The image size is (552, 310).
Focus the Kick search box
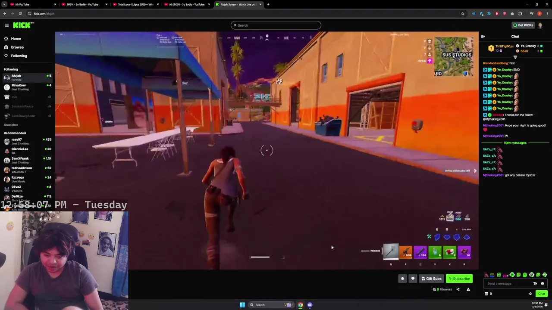tap(276, 25)
